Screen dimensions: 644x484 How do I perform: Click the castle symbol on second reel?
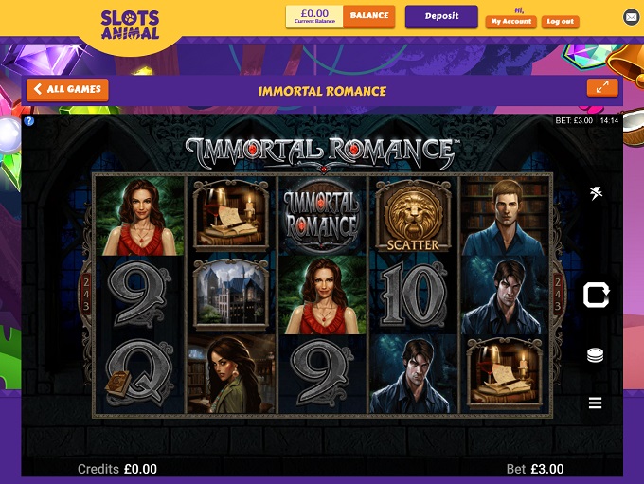230,294
